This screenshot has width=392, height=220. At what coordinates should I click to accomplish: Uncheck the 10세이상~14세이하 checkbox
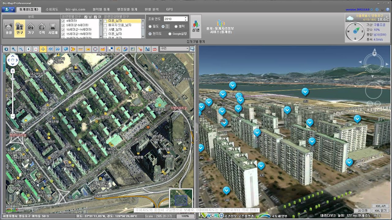click(63, 29)
